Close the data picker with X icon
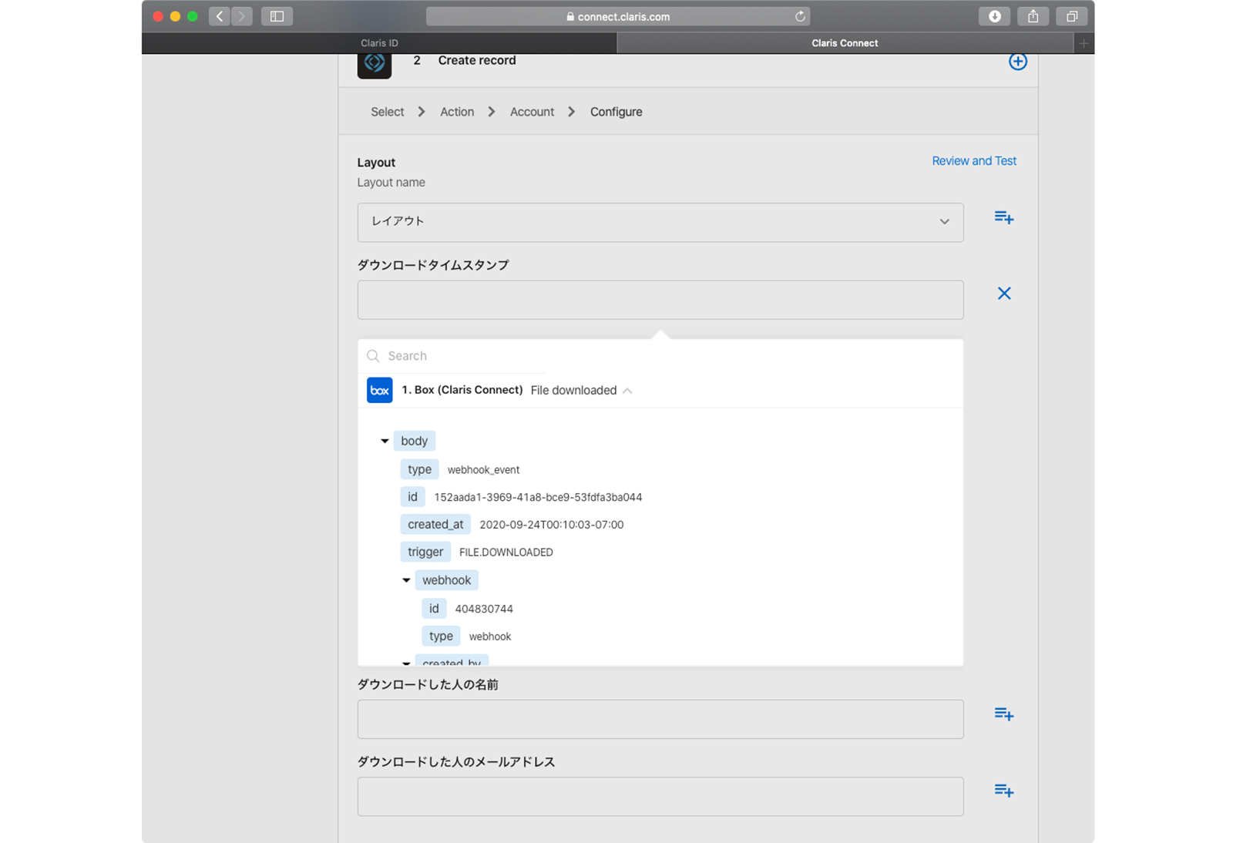This screenshot has width=1233, height=843. (1003, 294)
